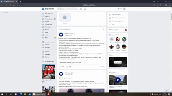Reload the page with the refresh icon
The image size is (172, 96).
click(14, 5)
